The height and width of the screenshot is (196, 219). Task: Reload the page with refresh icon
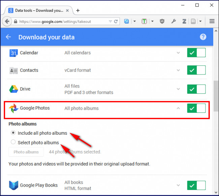click(116, 21)
